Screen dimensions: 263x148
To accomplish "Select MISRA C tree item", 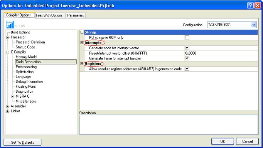I will [x=22, y=96].
